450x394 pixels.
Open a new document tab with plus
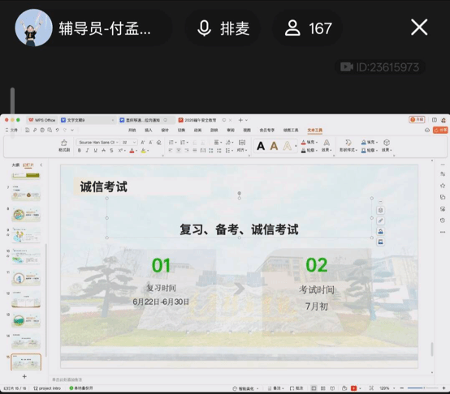pos(240,120)
